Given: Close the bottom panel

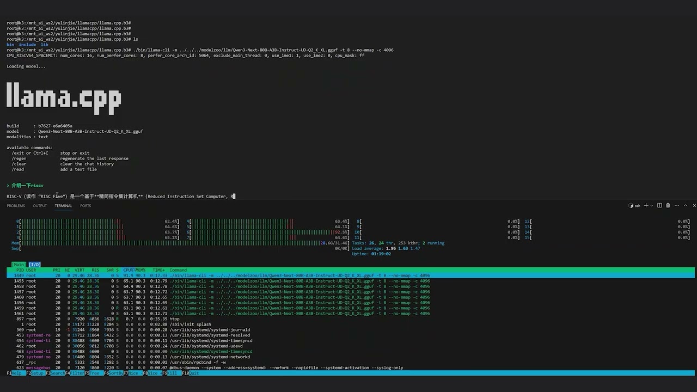Looking at the screenshot, I should (x=694, y=206).
